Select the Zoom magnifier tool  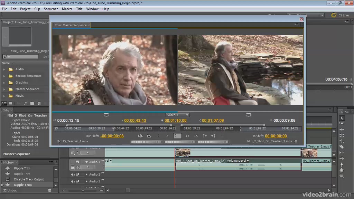pyautogui.click(x=342, y=176)
